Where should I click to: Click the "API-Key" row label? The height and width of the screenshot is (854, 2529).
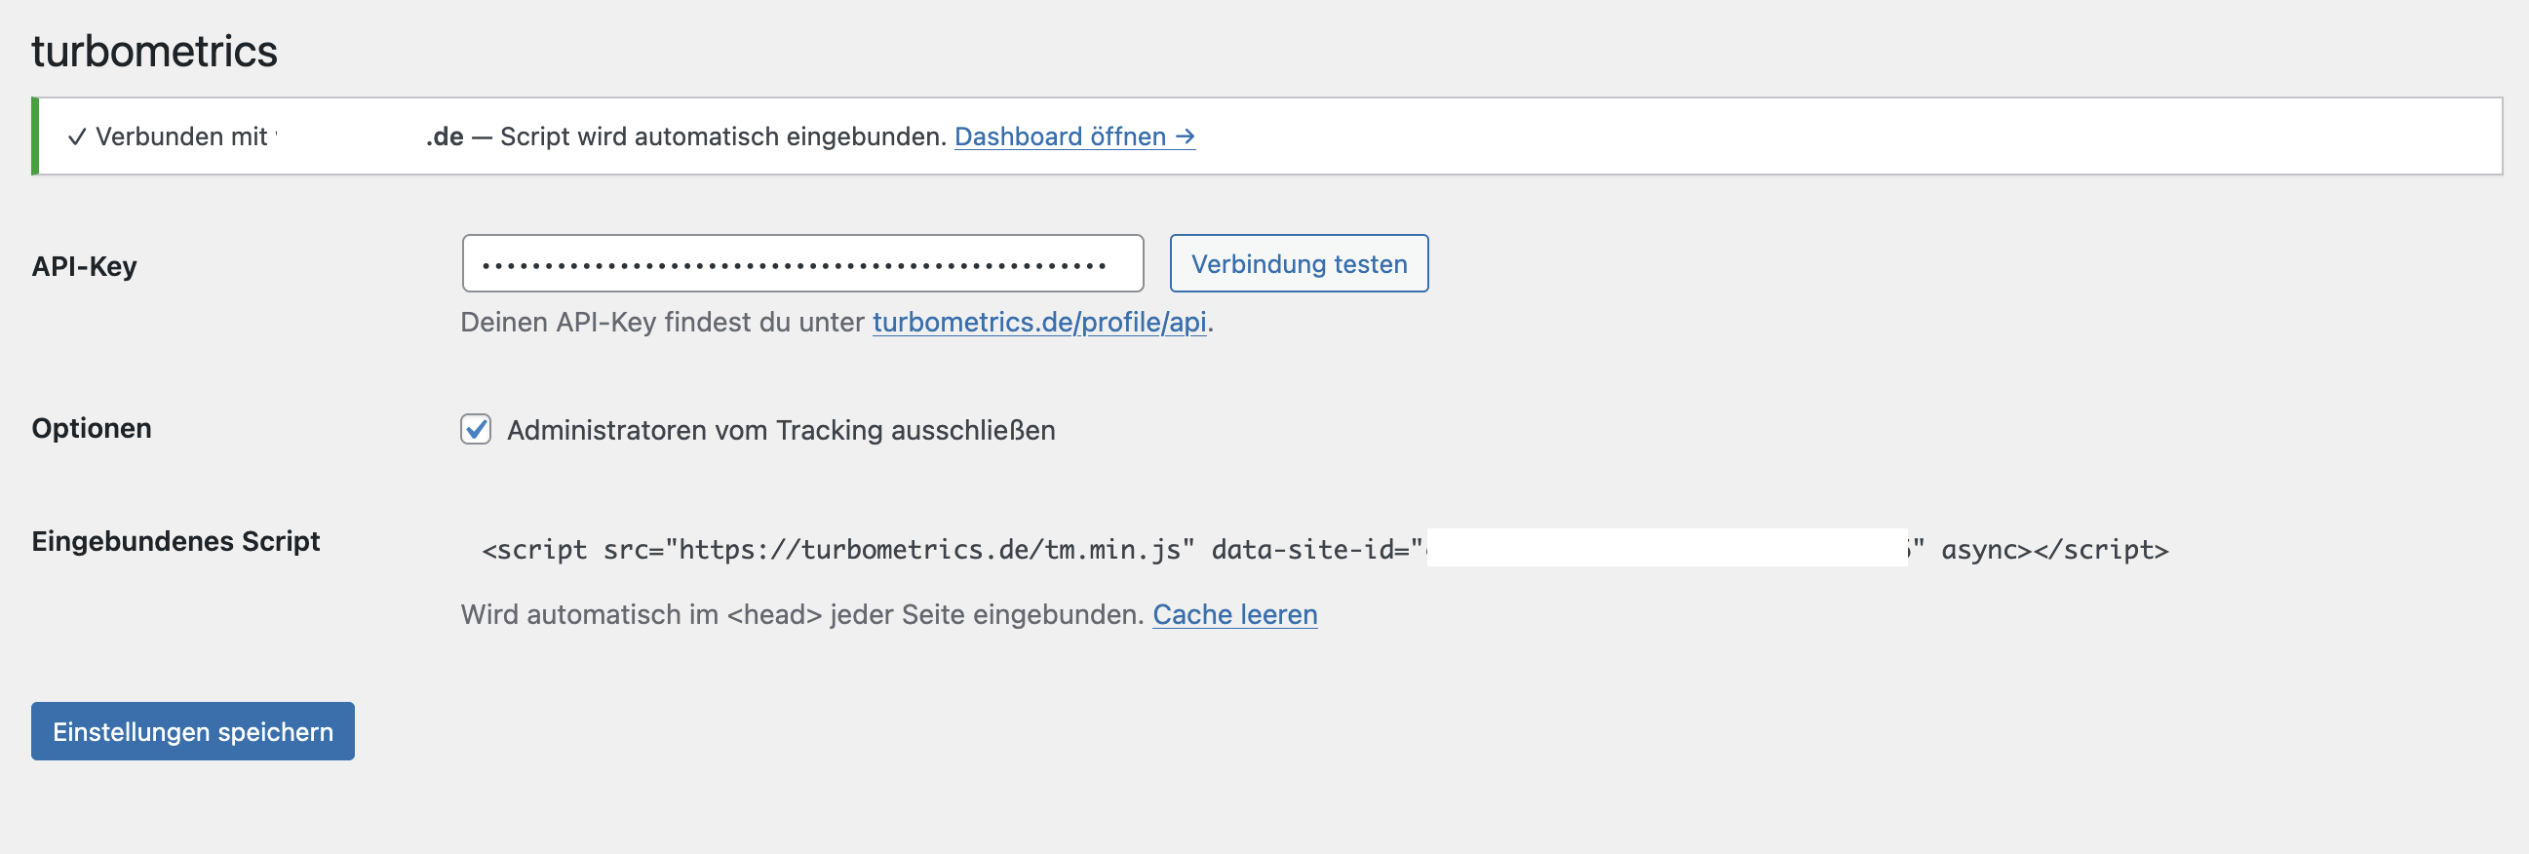[x=86, y=265]
